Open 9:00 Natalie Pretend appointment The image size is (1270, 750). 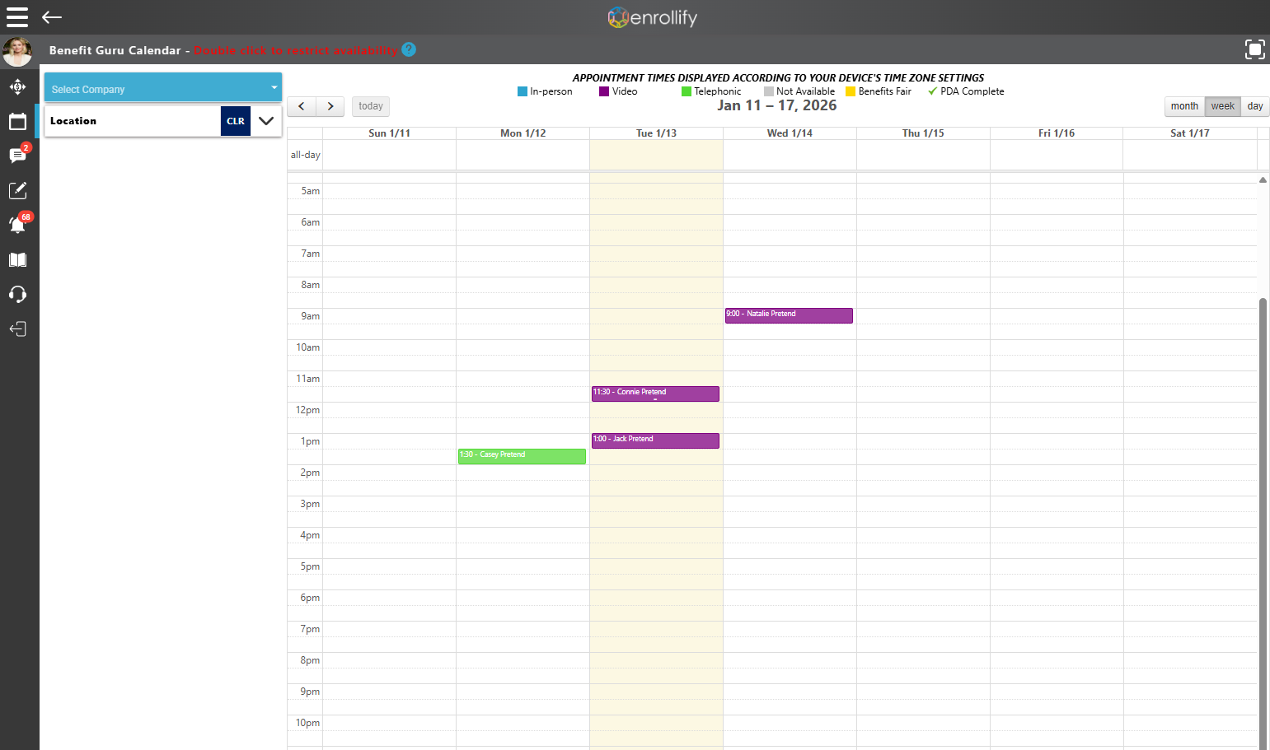click(x=789, y=315)
